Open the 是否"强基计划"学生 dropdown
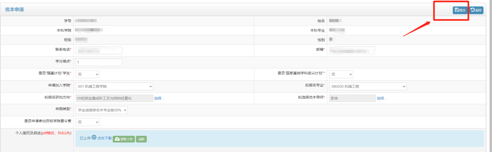 pos(88,74)
